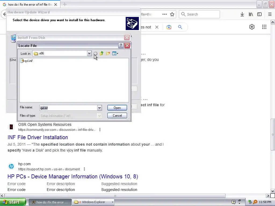Open hp.com result three-dot options
The image size is (275, 206).
coord(84,169)
